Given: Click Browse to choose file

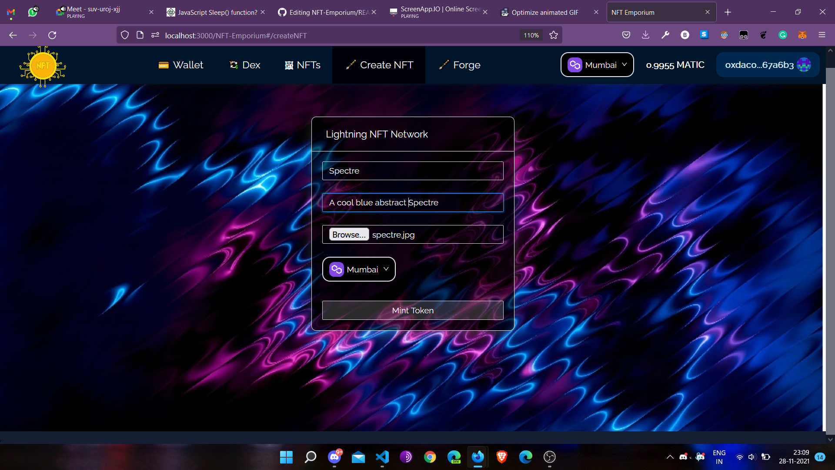Looking at the screenshot, I should [x=349, y=235].
